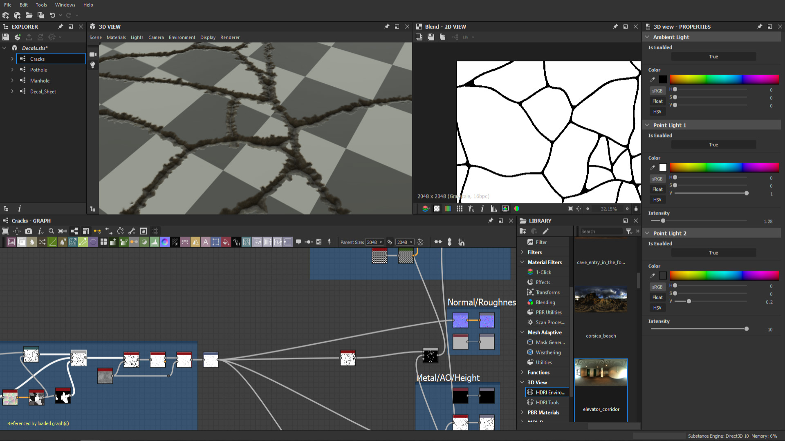Click the graph camera screenshot icon

(x=29, y=231)
